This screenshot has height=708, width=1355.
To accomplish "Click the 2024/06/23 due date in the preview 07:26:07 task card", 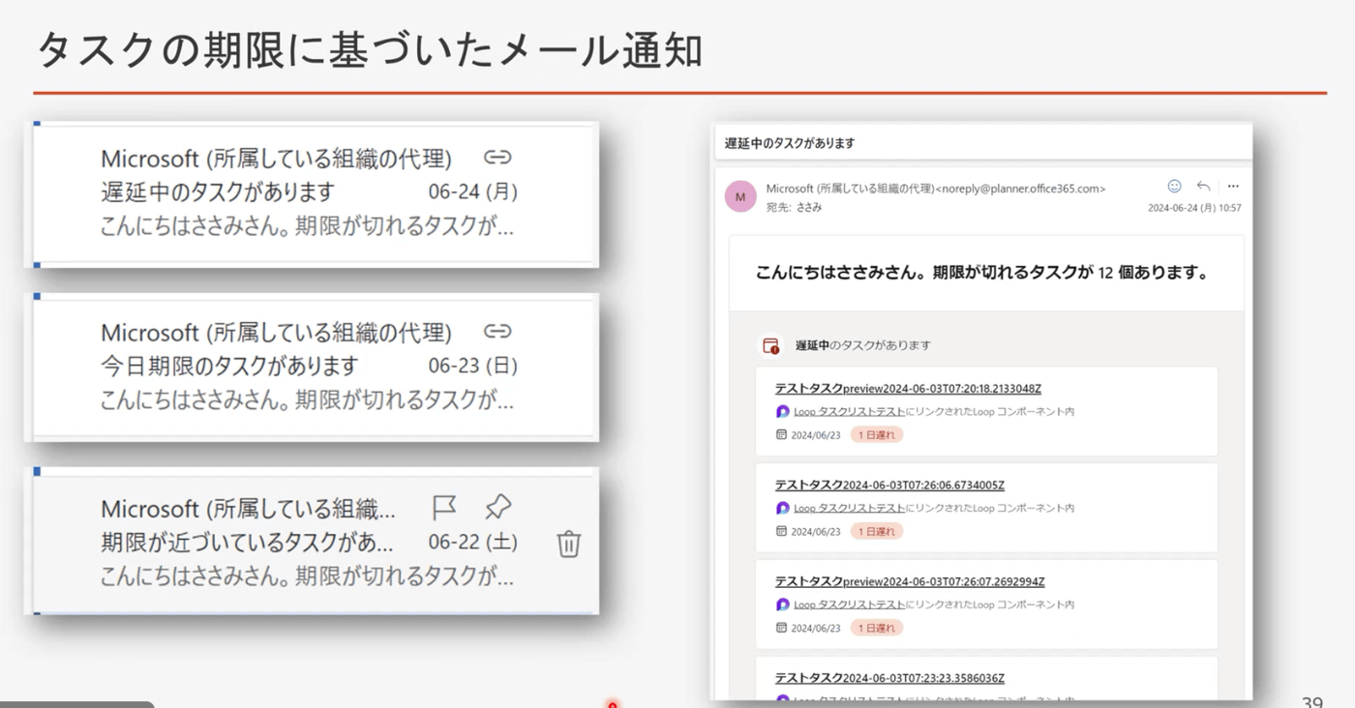I will coord(815,628).
